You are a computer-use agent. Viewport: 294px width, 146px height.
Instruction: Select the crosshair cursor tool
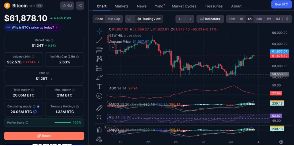(99, 31)
